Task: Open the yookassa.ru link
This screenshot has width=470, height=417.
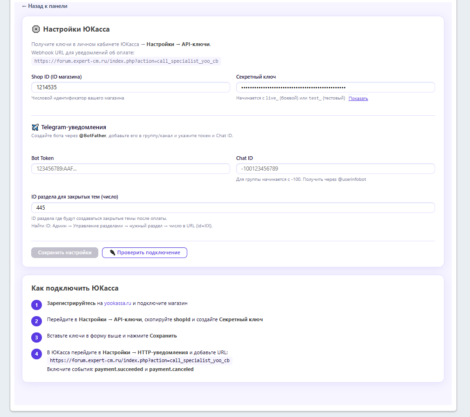Action: (x=118, y=303)
